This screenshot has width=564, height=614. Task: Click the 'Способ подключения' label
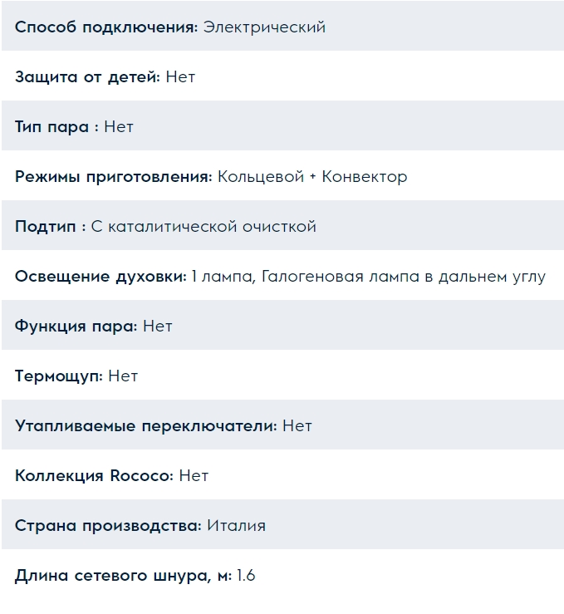(106, 27)
